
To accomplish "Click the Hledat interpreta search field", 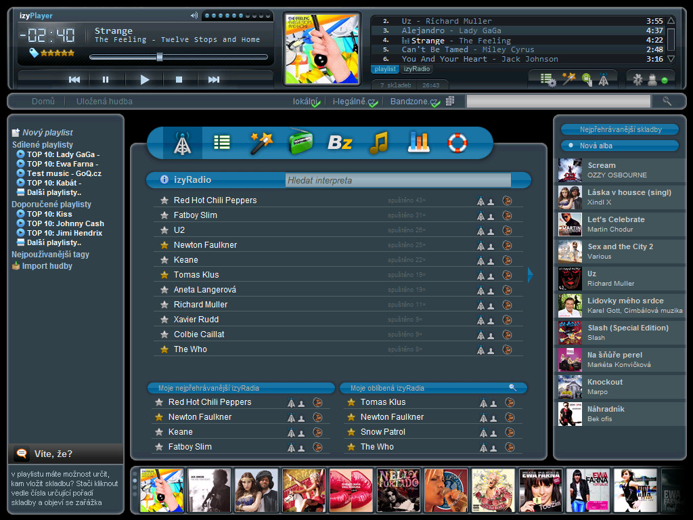I will click(398, 180).
